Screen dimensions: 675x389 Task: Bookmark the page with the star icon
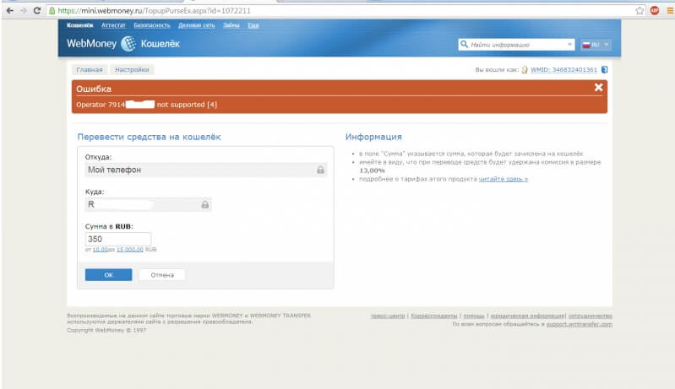[x=640, y=11]
